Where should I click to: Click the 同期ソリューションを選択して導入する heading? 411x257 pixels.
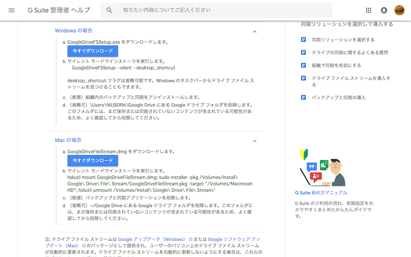[x=347, y=24]
